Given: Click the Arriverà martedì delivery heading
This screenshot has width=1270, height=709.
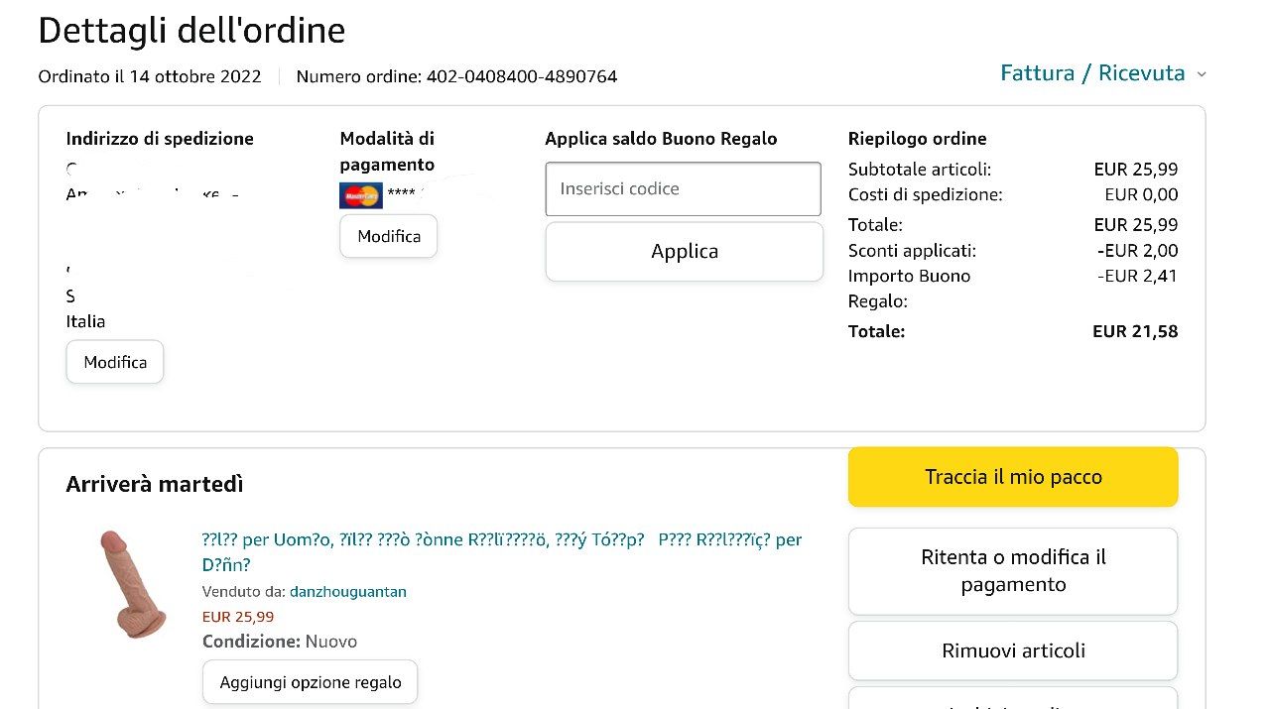Looking at the screenshot, I should 155,484.
